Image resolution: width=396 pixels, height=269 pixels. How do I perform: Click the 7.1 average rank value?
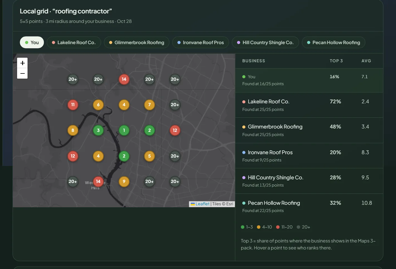(364, 77)
